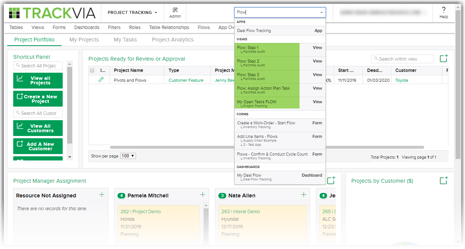Switch to the Project Analytics tab

click(x=173, y=40)
